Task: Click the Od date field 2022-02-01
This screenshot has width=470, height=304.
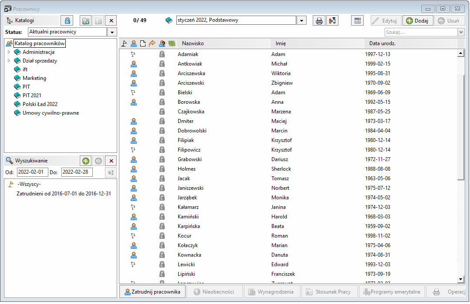Action: click(32, 172)
